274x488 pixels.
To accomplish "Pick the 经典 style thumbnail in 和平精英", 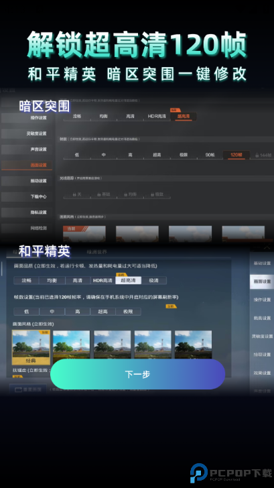I will pos(31,347).
